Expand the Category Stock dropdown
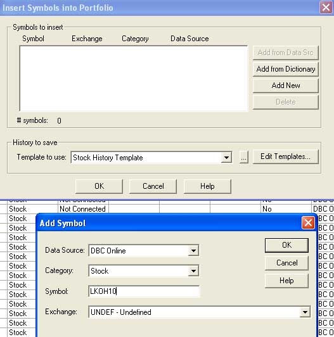This screenshot has width=334, height=337. (193, 271)
